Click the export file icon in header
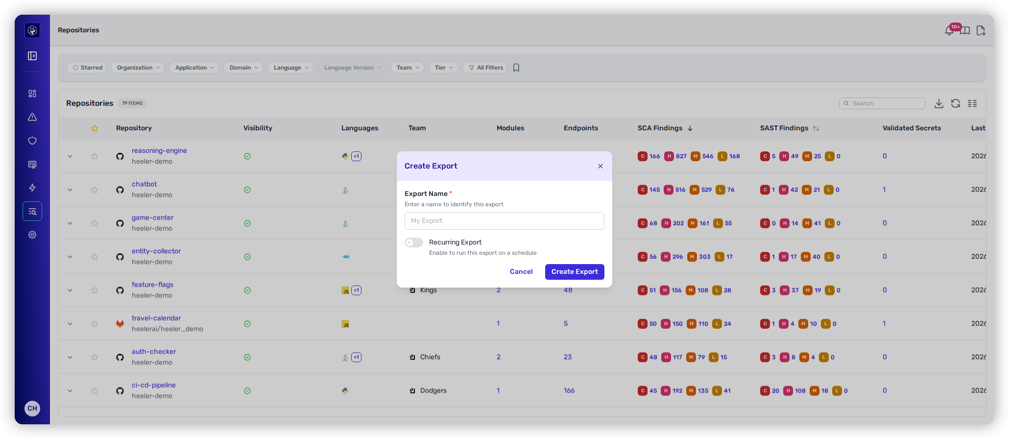Image resolution: width=1009 pixels, height=439 pixels. pos(981,31)
